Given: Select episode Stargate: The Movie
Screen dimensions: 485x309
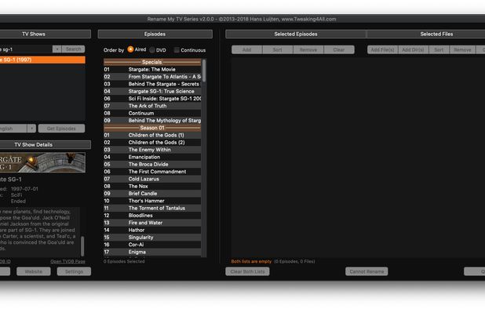Looking at the screenshot, I should tap(152, 69).
